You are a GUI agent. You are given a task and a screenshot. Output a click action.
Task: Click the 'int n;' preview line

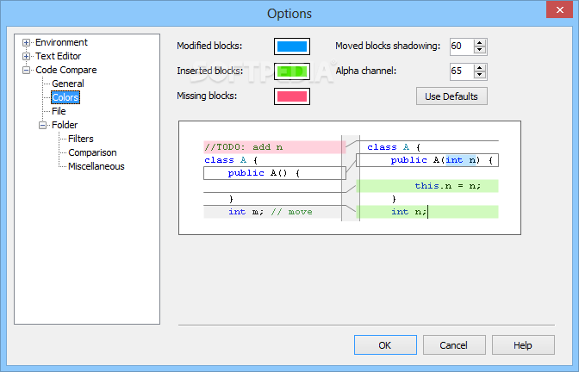tap(427, 212)
